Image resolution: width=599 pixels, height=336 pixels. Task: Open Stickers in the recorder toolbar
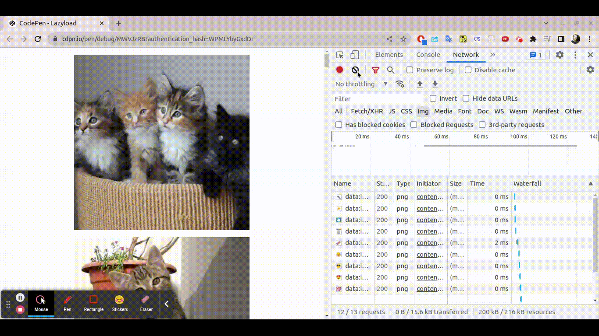tap(120, 304)
